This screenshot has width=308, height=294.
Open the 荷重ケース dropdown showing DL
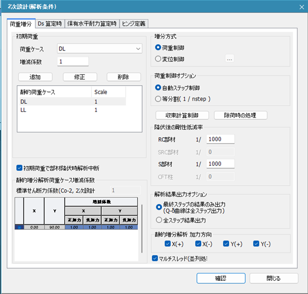[x=100, y=48]
